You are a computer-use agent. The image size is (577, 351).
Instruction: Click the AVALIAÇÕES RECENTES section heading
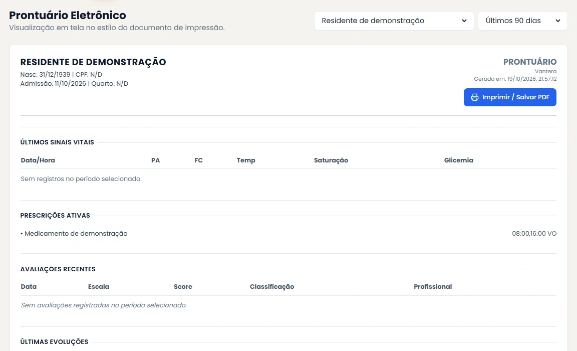(58, 269)
